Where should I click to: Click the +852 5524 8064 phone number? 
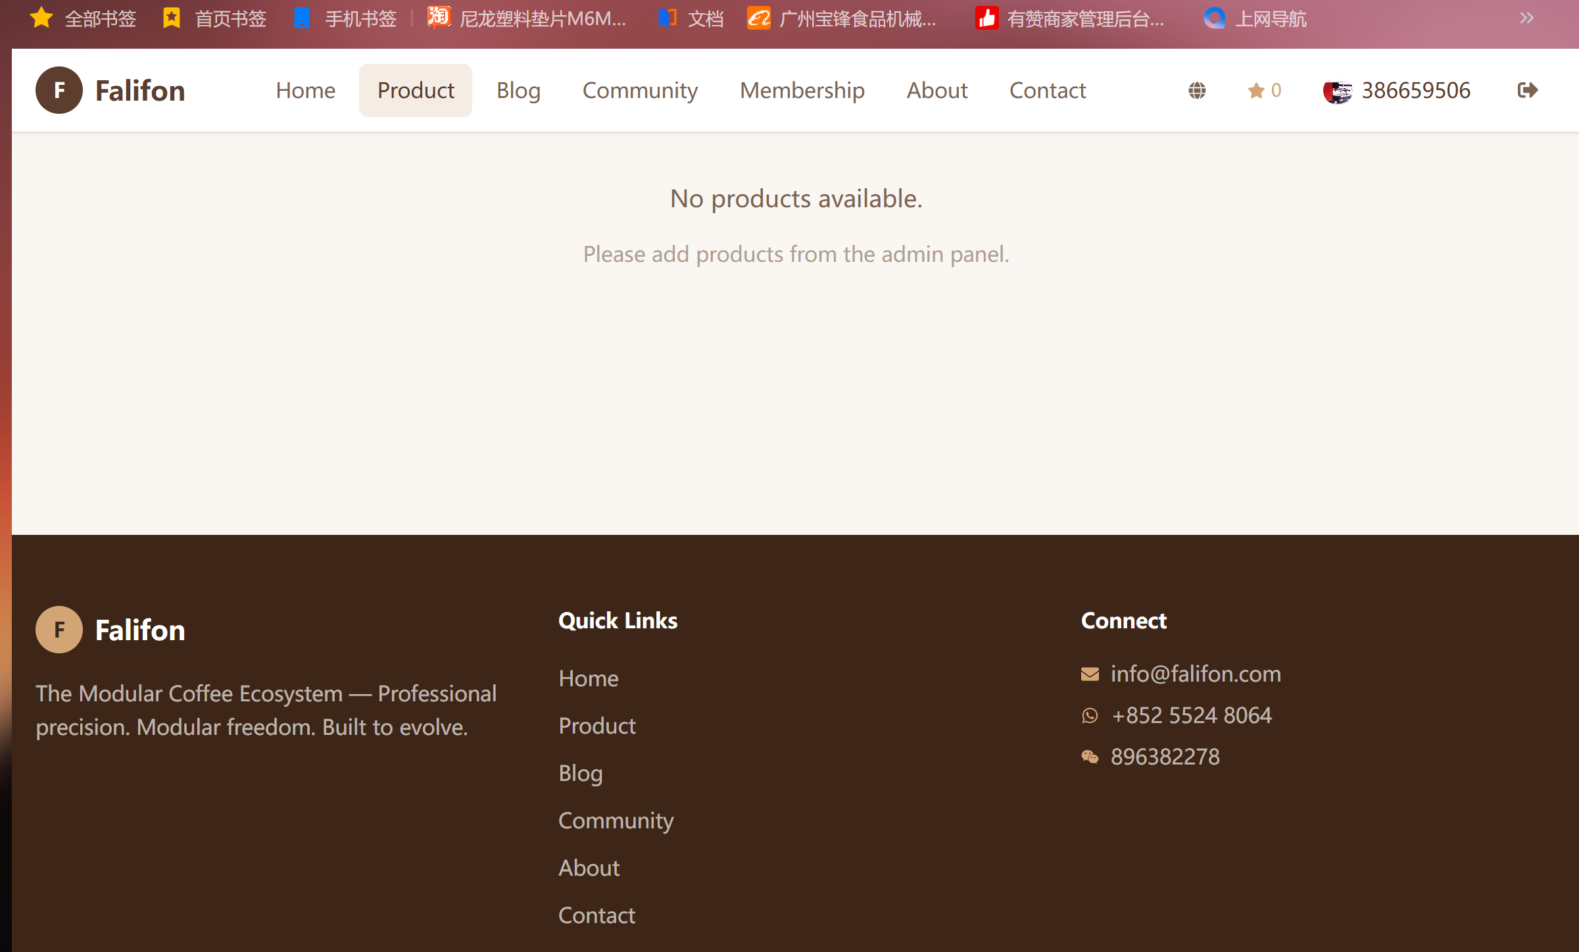tap(1192, 715)
